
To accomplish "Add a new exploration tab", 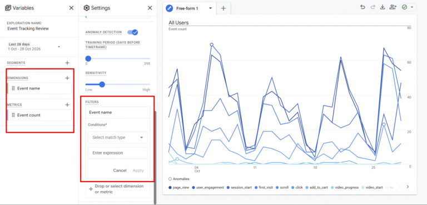I will (224, 8).
